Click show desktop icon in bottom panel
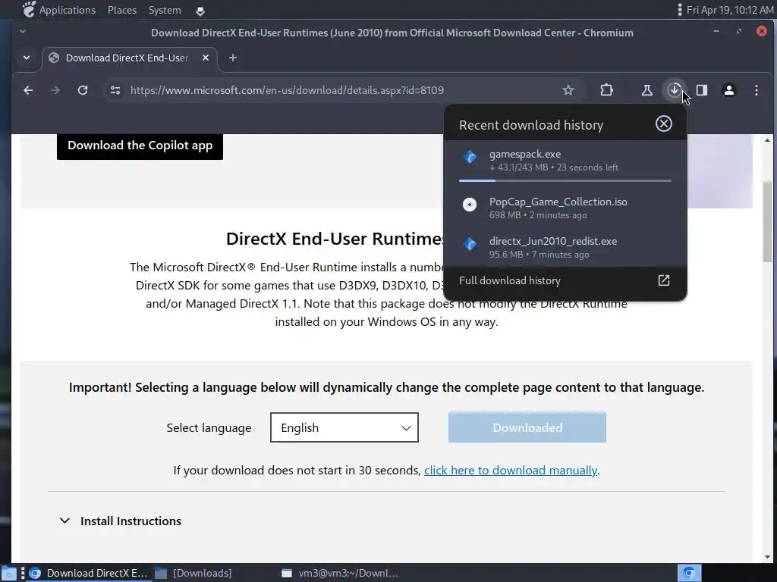Image resolution: width=777 pixels, height=582 pixels. click(x=8, y=574)
